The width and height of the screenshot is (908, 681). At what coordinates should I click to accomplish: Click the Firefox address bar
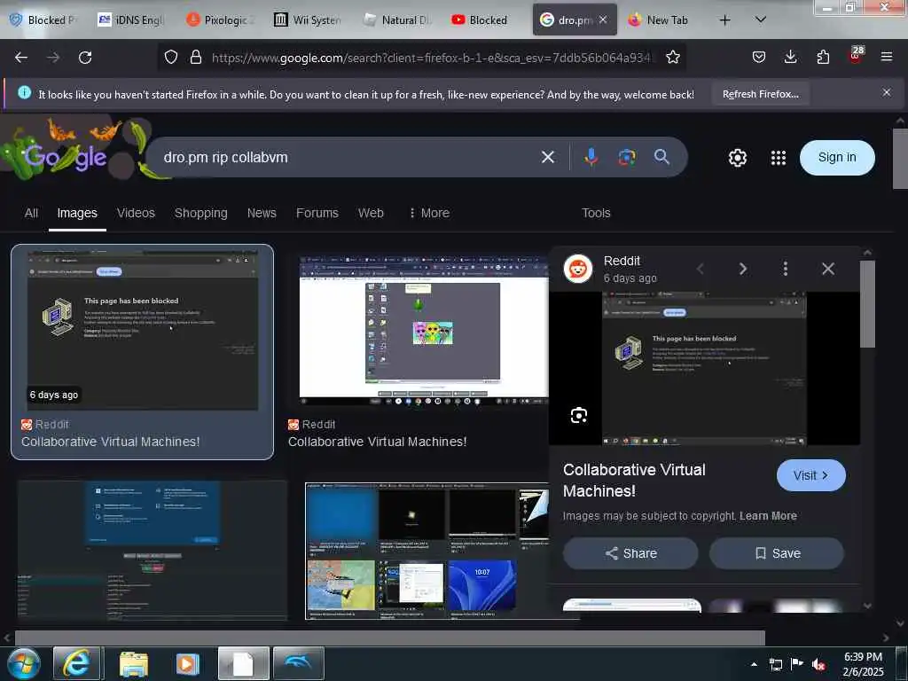pos(432,58)
